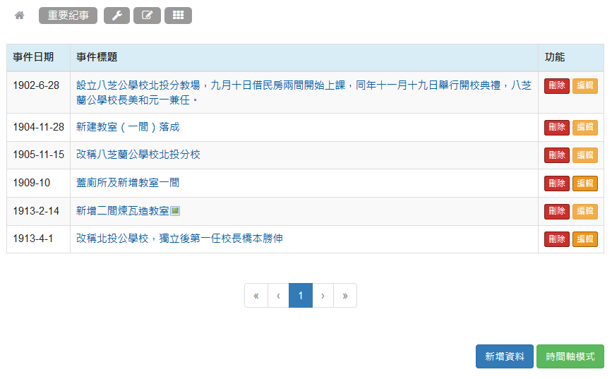Open the 蓋廁所及新增教室一間 event link
Image resolution: width=612 pixels, height=379 pixels.
[128, 183]
